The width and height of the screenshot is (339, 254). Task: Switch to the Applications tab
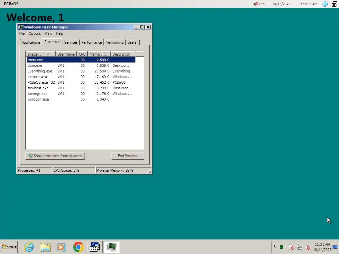click(x=31, y=42)
